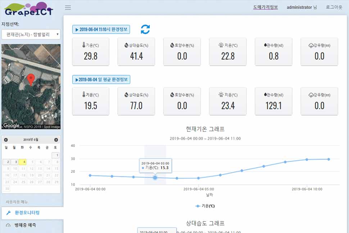Click thermometer icon in current 기온 card
The height and width of the screenshot is (233, 349).
pyautogui.click(x=84, y=45)
